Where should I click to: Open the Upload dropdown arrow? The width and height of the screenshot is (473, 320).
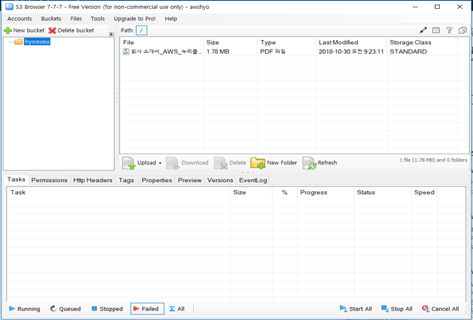coord(160,163)
